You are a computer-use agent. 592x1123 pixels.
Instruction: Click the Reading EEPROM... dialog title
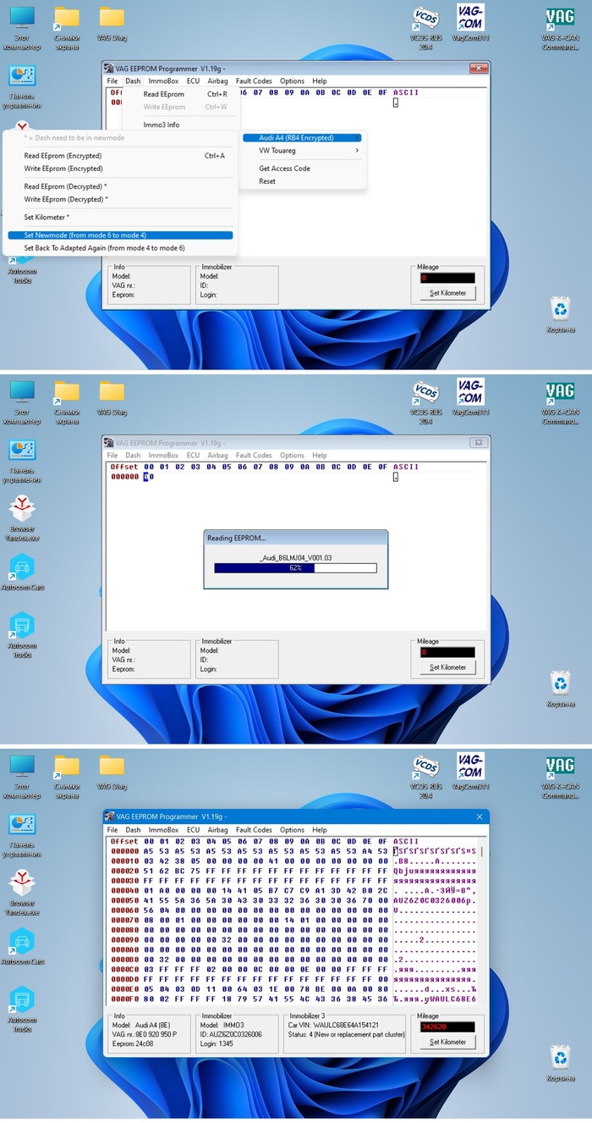(237, 538)
